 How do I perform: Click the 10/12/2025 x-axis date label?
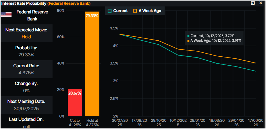click(178, 122)
